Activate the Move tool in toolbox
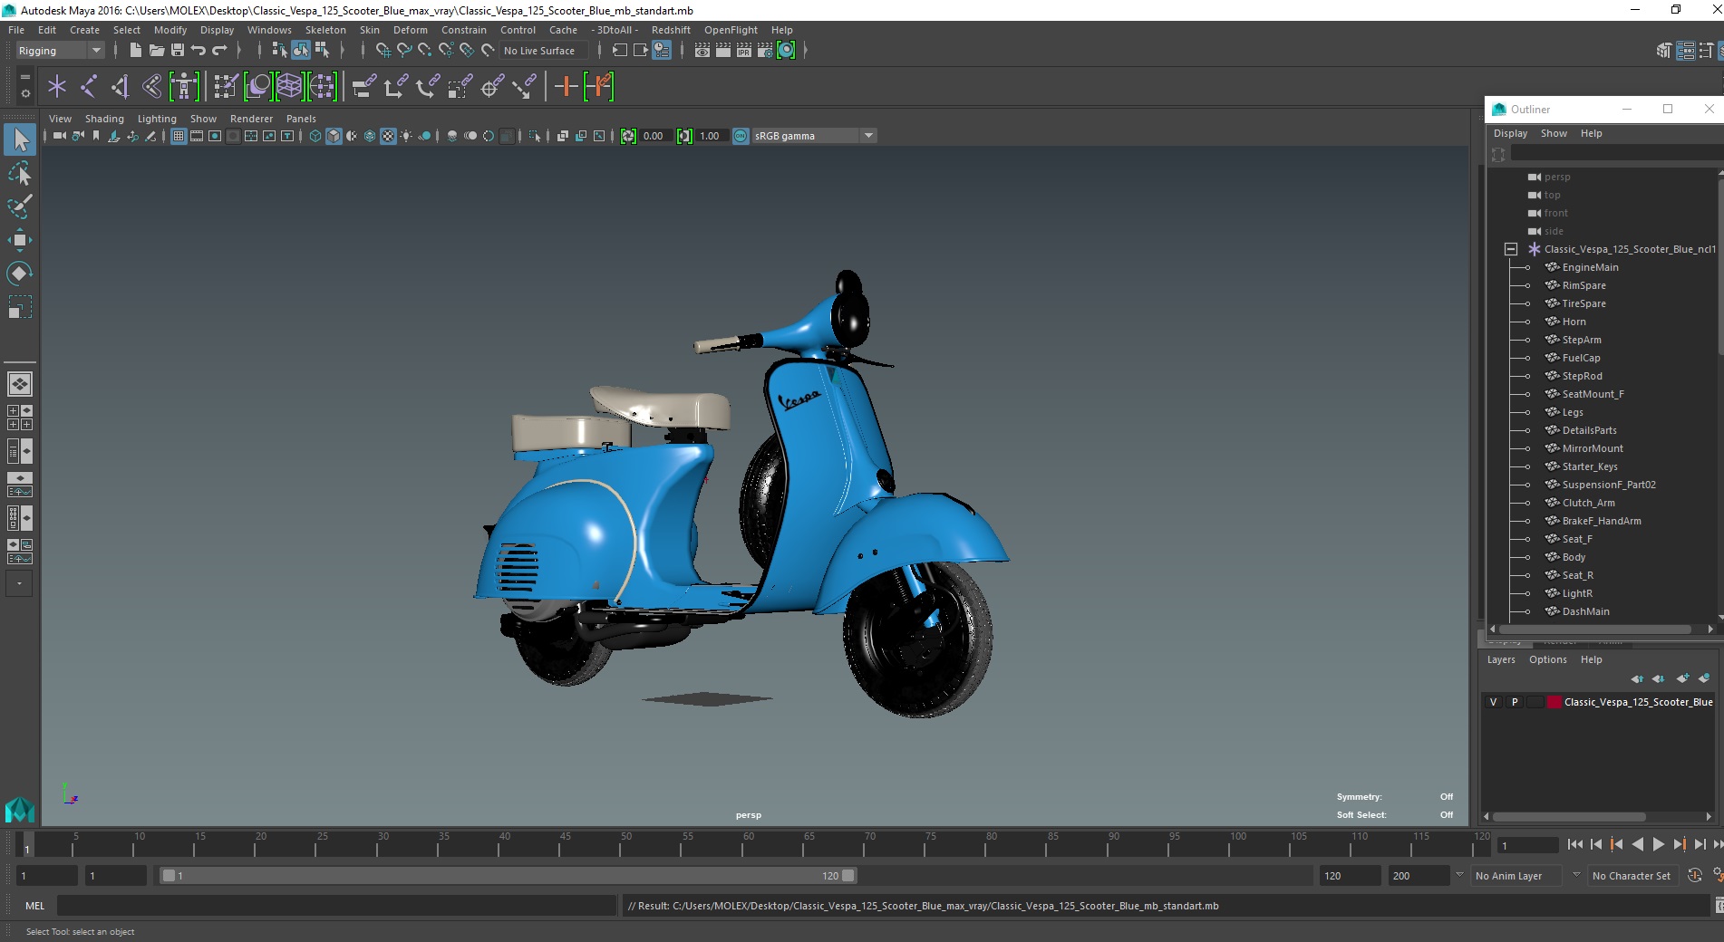This screenshot has height=942, width=1724. tap(19, 240)
